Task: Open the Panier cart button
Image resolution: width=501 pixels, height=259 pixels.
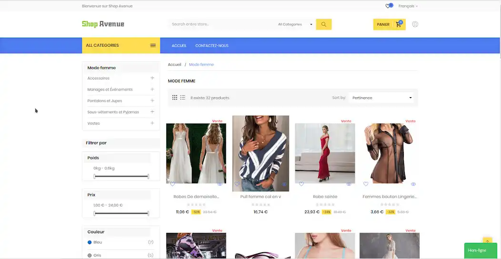Action: coord(389,24)
